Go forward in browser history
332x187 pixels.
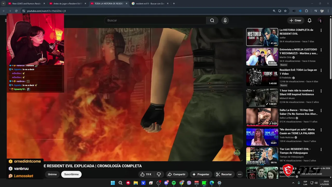[10, 11]
